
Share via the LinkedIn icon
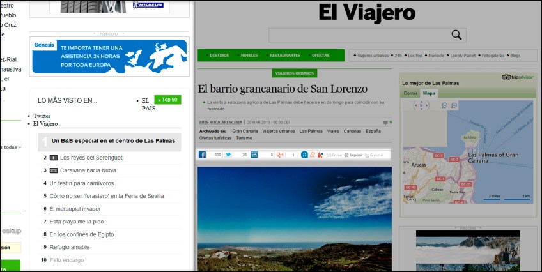[254, 155]
